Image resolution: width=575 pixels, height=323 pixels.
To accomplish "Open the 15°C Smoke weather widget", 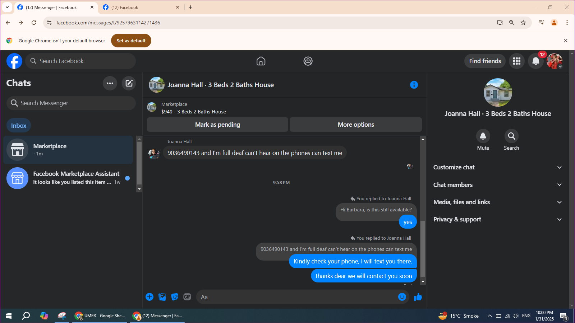I will click(459, 316).
